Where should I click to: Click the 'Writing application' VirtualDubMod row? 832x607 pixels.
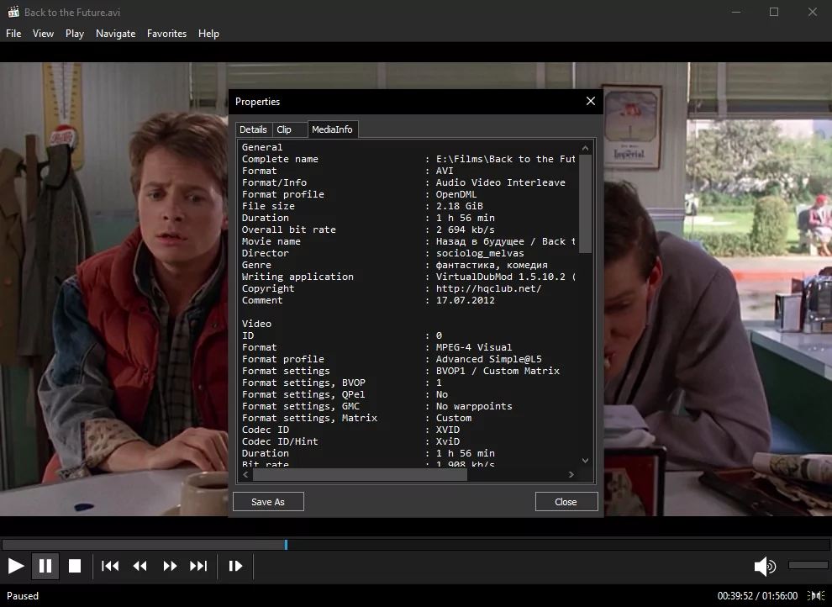click(408, 277)
